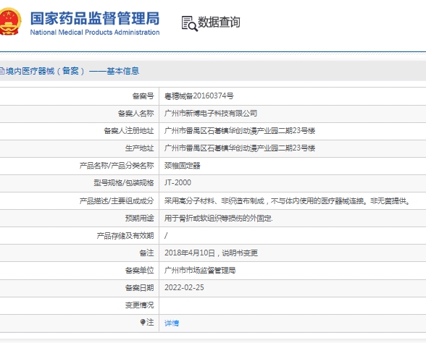Click National Medical Products Administration text
The height and width of the screenshot is (343, 426).
tap(95, 33)
